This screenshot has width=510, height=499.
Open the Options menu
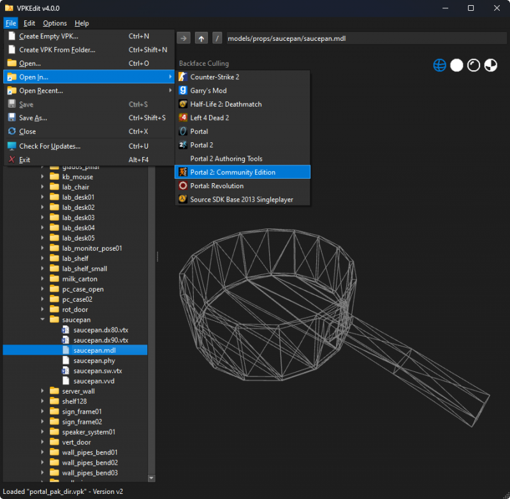(54, 23)
